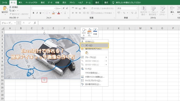Click the top align icon
This screenshot has height=101, width=180.
(73, 8)
